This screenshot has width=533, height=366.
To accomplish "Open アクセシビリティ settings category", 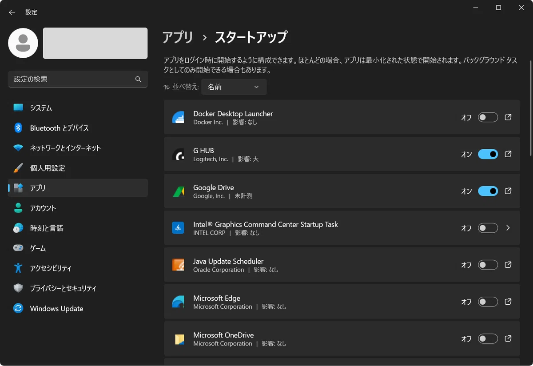I will (78, 268).
